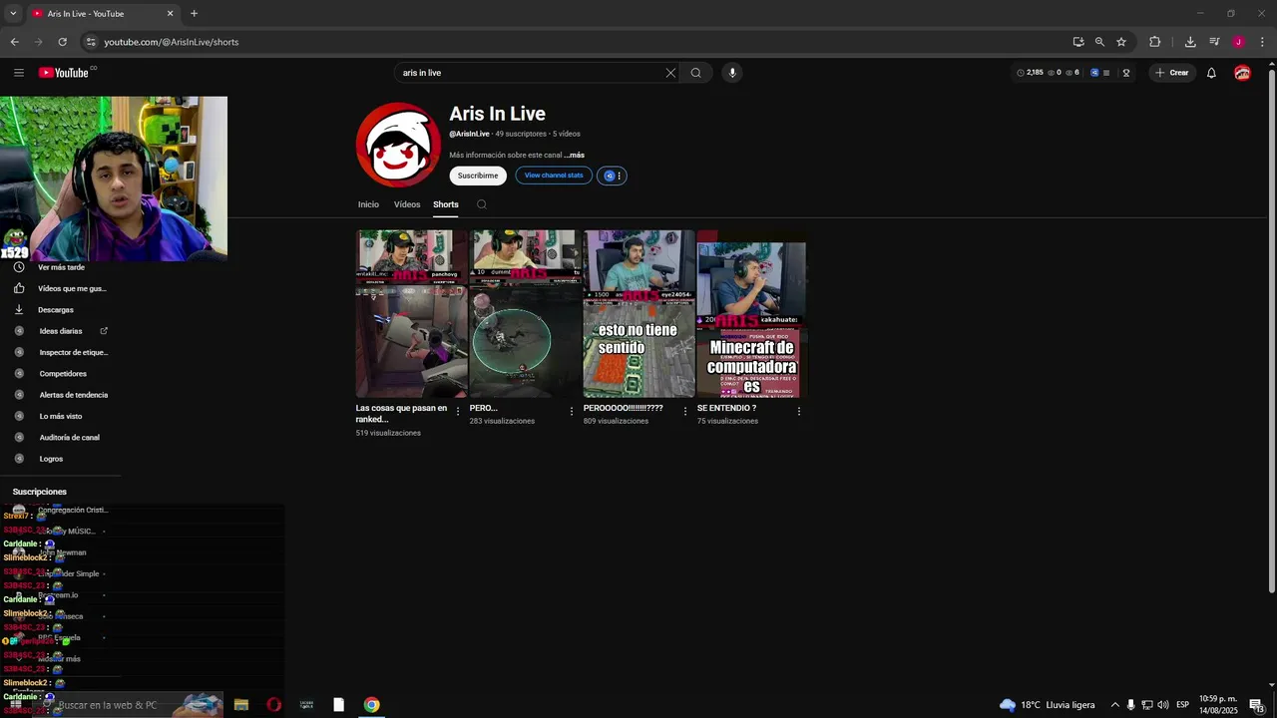The image size is (1277, 718).
Task: Open the Chrome media control icon
Action: (x=1214, y=42)
